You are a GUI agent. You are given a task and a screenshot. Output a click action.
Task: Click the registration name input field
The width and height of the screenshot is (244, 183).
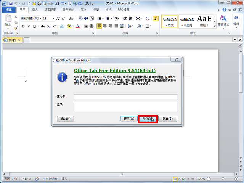[x=125, y=97]
